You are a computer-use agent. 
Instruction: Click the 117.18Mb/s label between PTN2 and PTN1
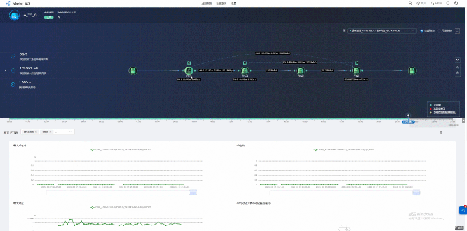[x=327, y=71]
